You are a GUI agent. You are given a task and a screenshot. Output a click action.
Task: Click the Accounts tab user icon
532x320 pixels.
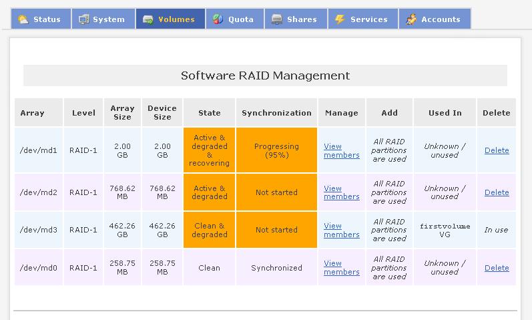click(411, 19)
